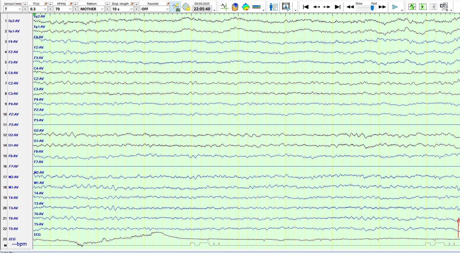Adjust the Slow-Fast playback speed slider

(372, 8)
